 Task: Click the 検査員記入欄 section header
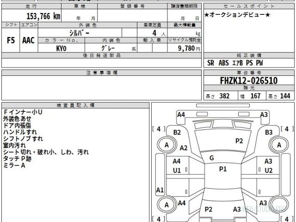(x=75, y=105)
